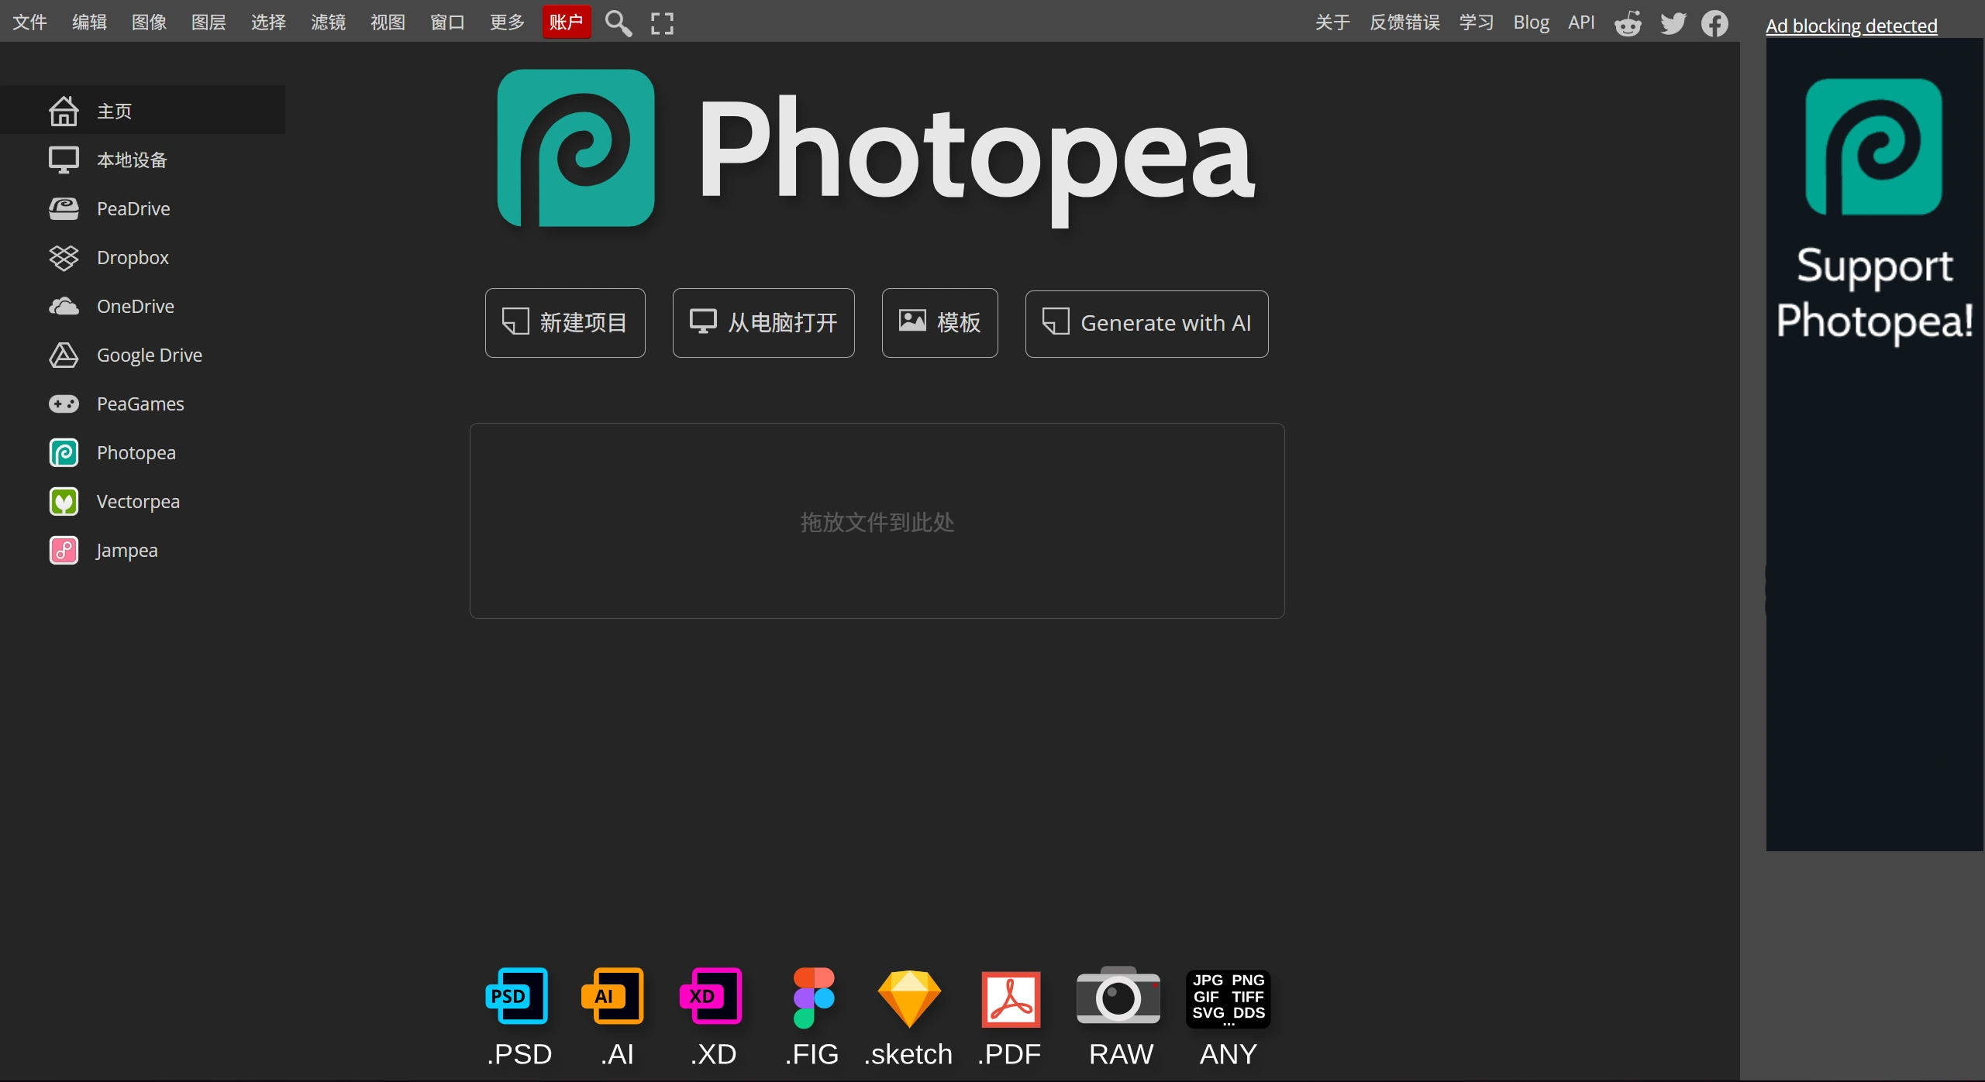The image size is (1985, 1082).
Task: Click the large Photopea logo
Action: point(877,150)
